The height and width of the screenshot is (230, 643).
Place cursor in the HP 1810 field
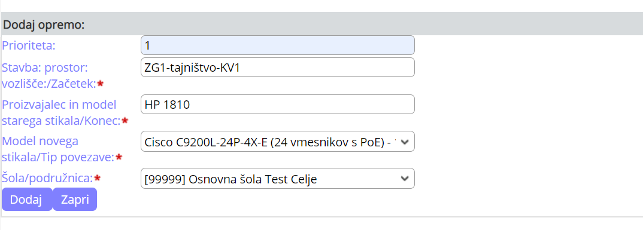278,105
